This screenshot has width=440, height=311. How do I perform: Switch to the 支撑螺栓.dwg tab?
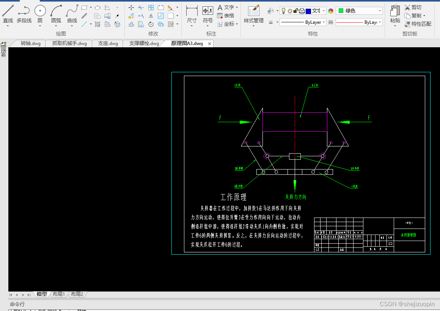pyautogui.click(x=144, y=44)
